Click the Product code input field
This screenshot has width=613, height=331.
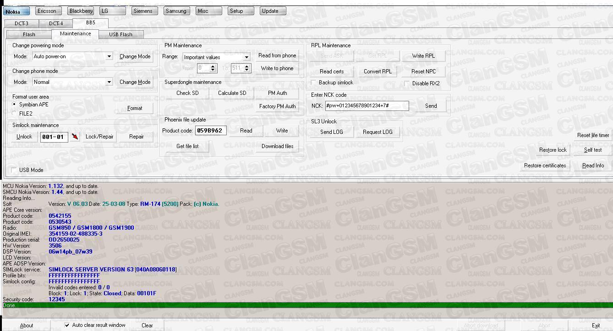[211, 131]
